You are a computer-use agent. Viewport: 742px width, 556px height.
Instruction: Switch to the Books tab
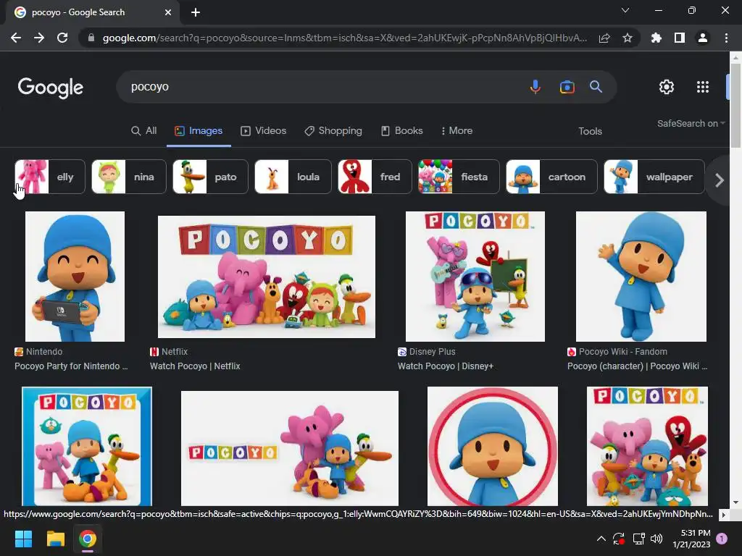[x=401, y=130]
